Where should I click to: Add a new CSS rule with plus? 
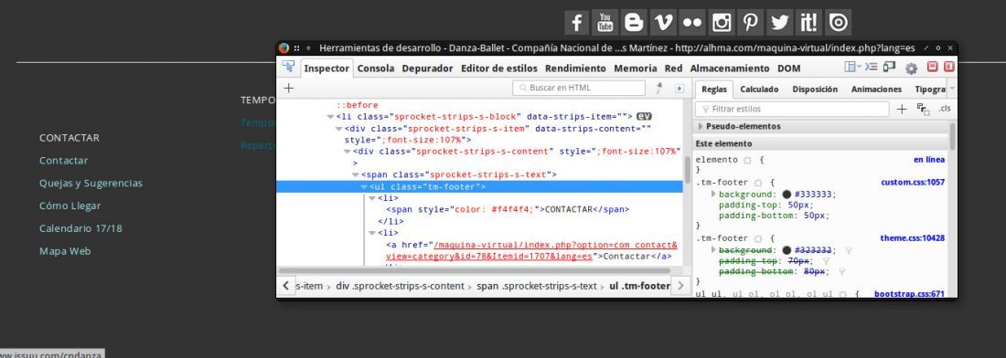tap(902, 110)
